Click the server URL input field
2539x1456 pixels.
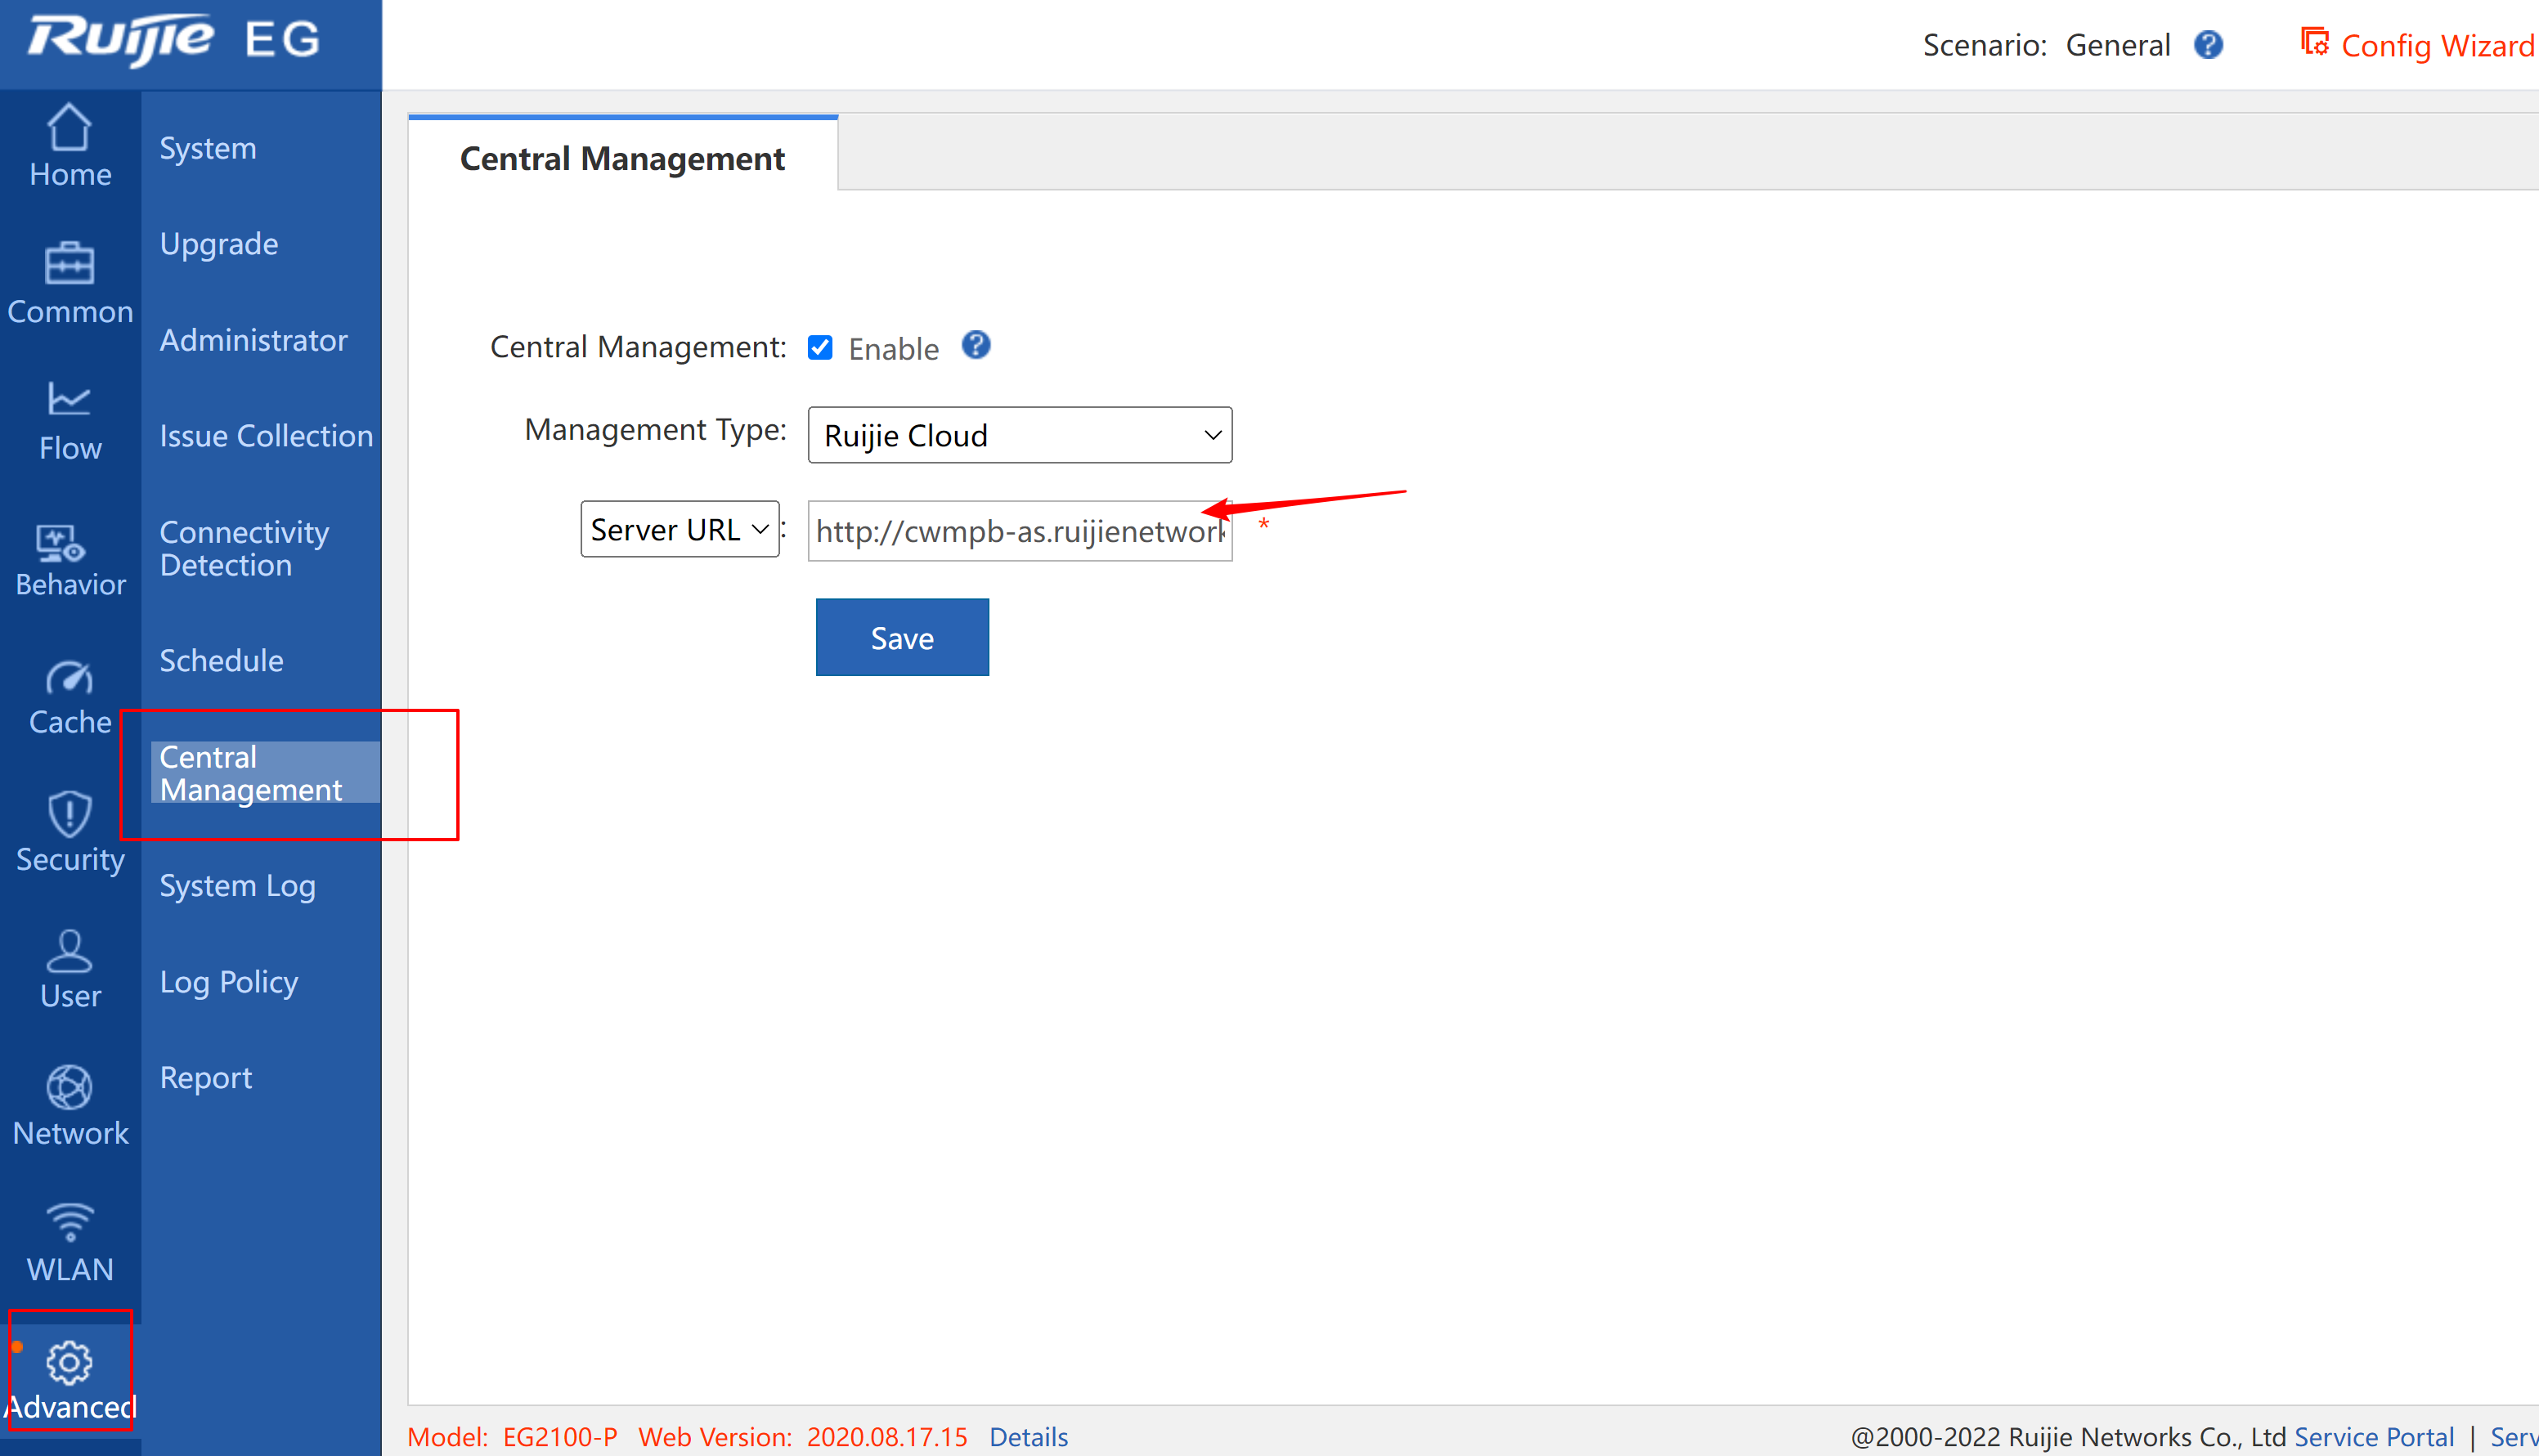(x=1020, y=531)
